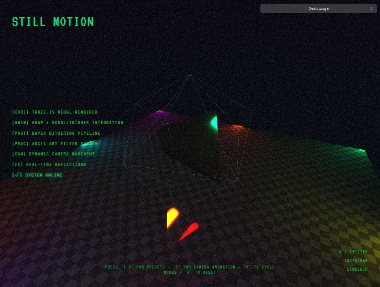Click the magenta light glow on the floor
Screen dimensions: 380x287
pyautogui.click(x=159, y=113)
